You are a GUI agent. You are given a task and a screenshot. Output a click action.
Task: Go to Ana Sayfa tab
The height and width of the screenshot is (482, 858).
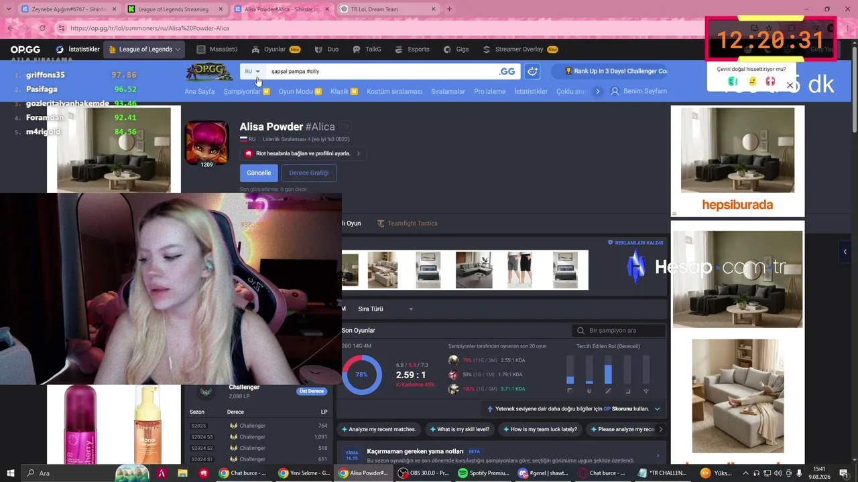[x=200, y=92]
